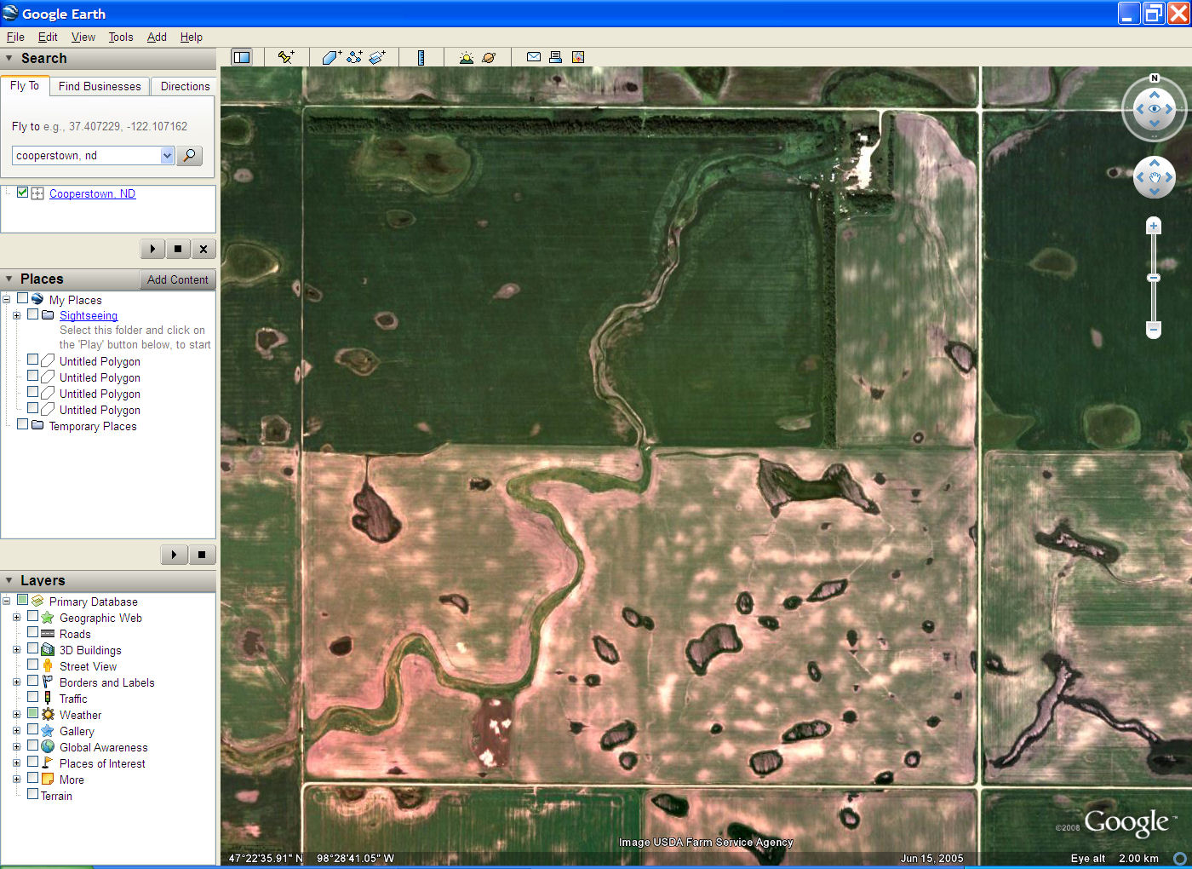Expand the More layer node

pyautogui.click(x=16, y=780)
